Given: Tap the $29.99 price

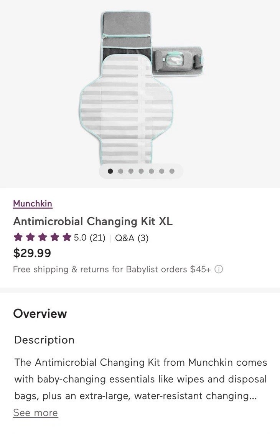Looking at the screenshot, I should click(32, 253).
